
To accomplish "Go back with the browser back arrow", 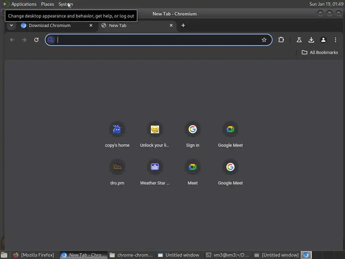I will (x=12, y=40).
